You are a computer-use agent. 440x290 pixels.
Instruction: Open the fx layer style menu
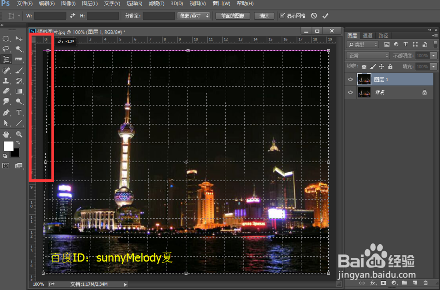point(373,283)
